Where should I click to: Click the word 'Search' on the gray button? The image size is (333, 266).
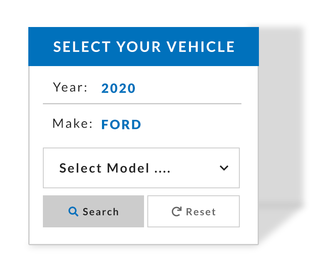pos(101,212)
